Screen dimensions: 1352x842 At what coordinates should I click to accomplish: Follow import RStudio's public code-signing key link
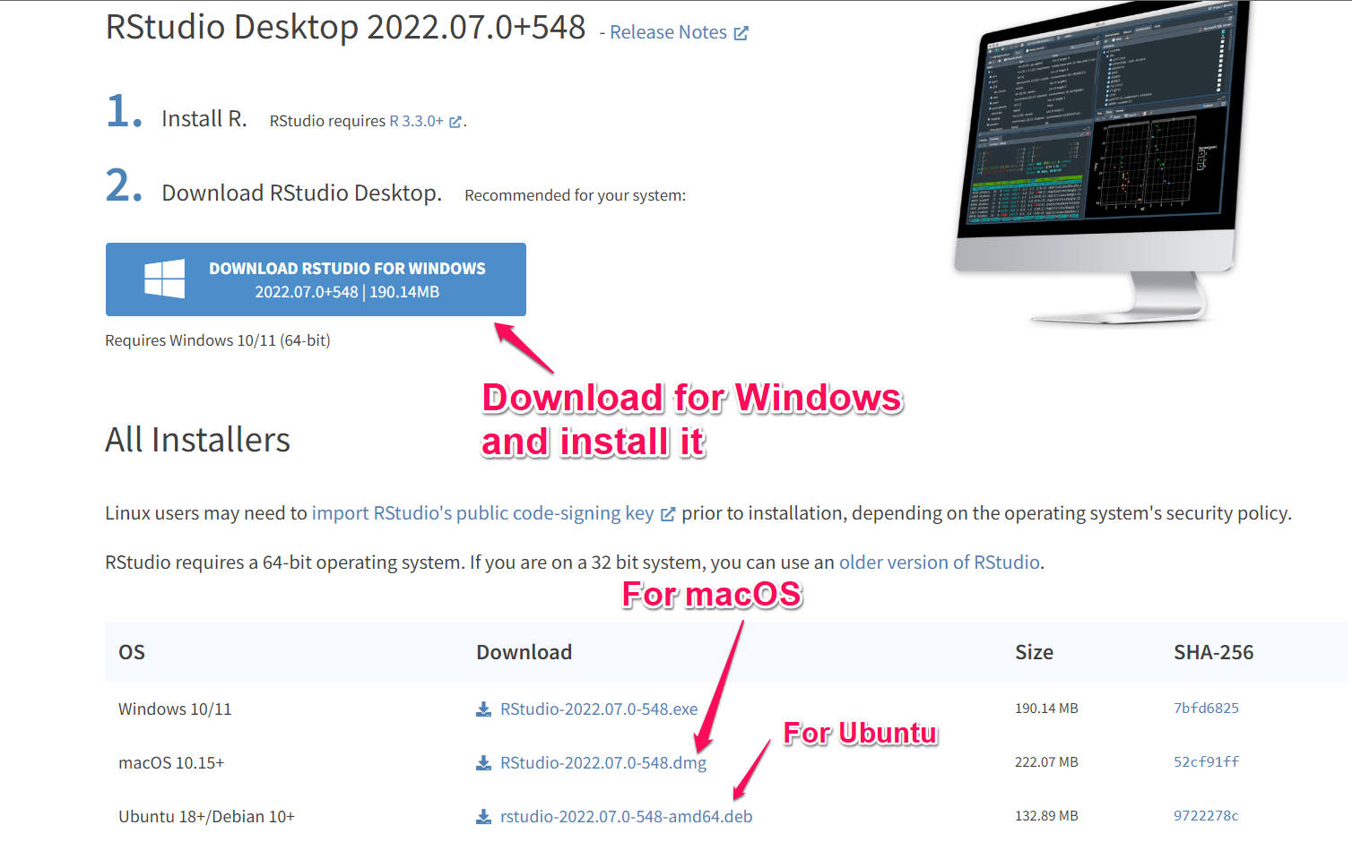tap(482, 513)
